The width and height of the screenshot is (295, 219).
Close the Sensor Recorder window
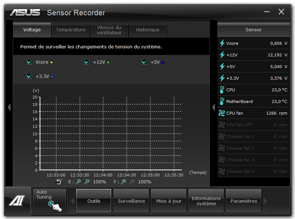point(281,12)
